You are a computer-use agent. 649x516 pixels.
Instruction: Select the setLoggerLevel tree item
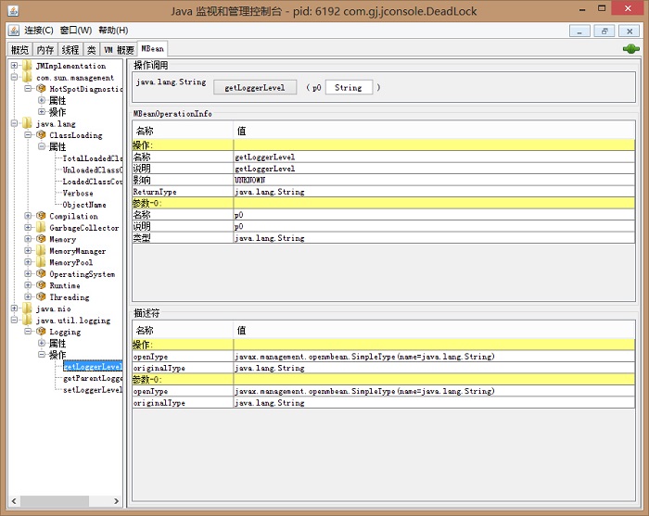coord(93,389)
